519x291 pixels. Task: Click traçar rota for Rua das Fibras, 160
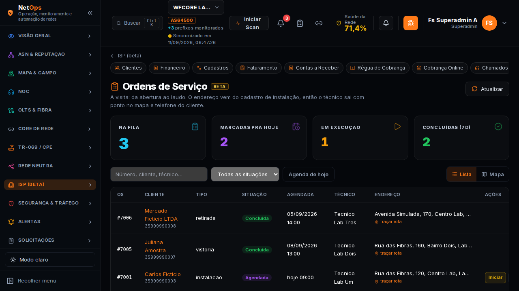click(x=388, y=253)
